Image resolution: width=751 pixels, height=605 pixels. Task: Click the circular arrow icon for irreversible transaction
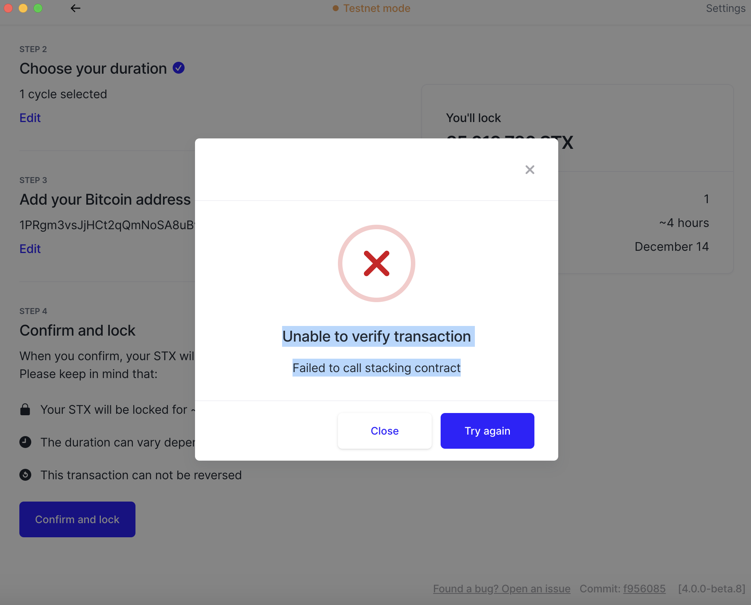(x=25, y=475)
